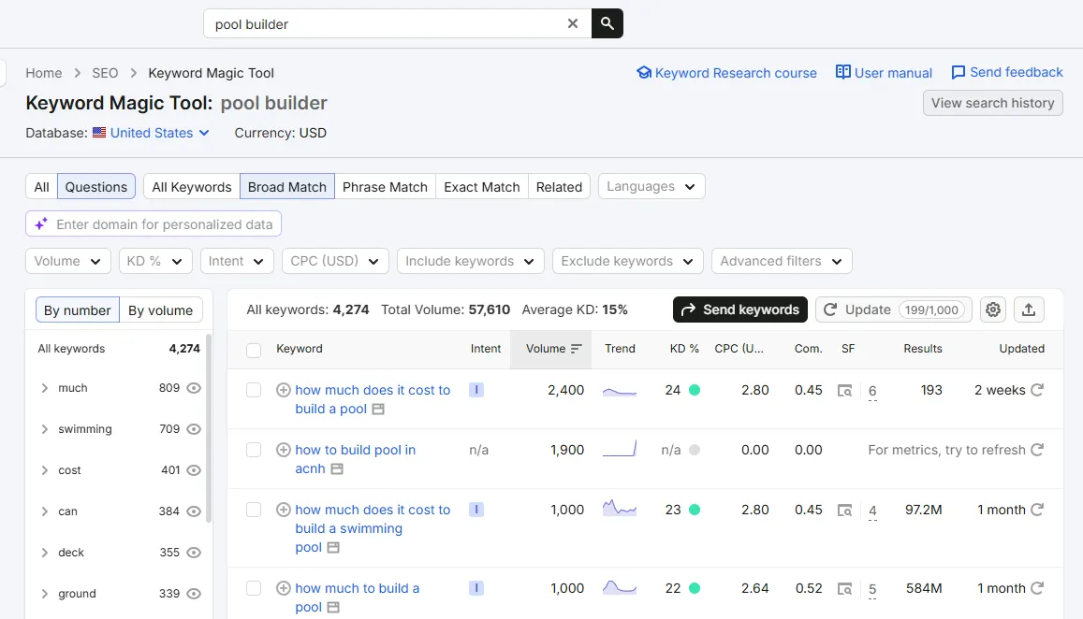The width and height of the screenshot is (1083, 619).
Task: Toggle eye icon for 'much' group
Action: (x=194, y=388)
